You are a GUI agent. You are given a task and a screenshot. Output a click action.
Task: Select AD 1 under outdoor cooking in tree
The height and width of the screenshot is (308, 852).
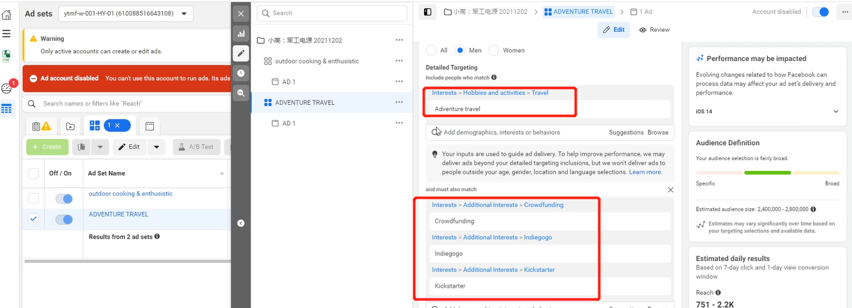pyautogui.click(x=288, y=82)
